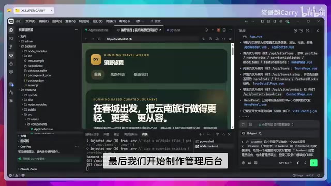The width and height of the screenshot is (331, 186).
Task: Click the @ mention icon in chat input
Action: [x=243, y=163]
